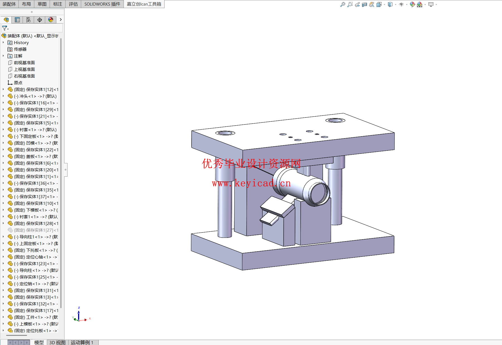Viewport: 502px width, 345px height.
Task: Open the Display Style dropdown arrow
Action: pyautogui.click(x=395, y=4)
